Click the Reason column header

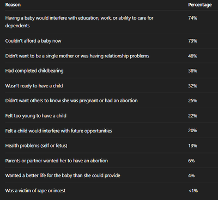coord(13,5)
